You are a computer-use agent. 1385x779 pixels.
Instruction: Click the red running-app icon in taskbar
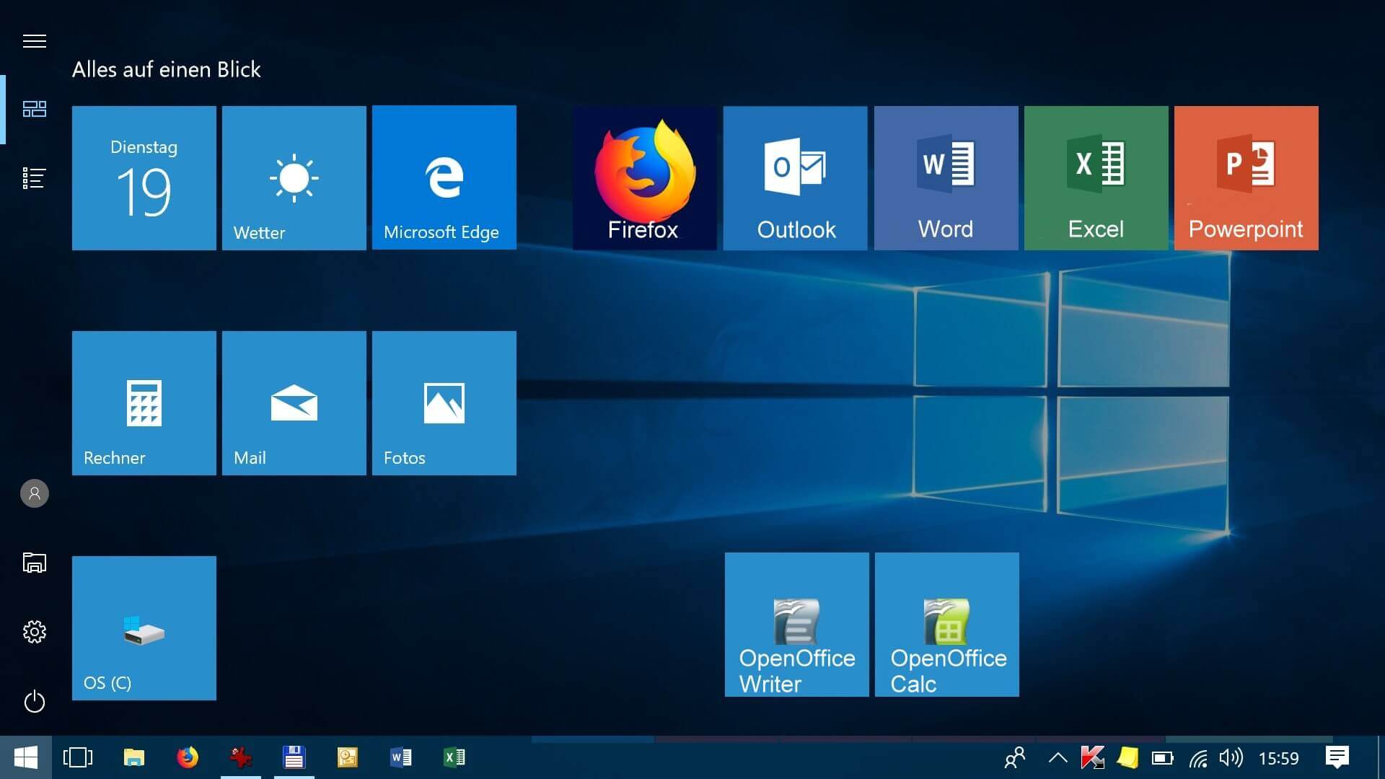[241, 757]
